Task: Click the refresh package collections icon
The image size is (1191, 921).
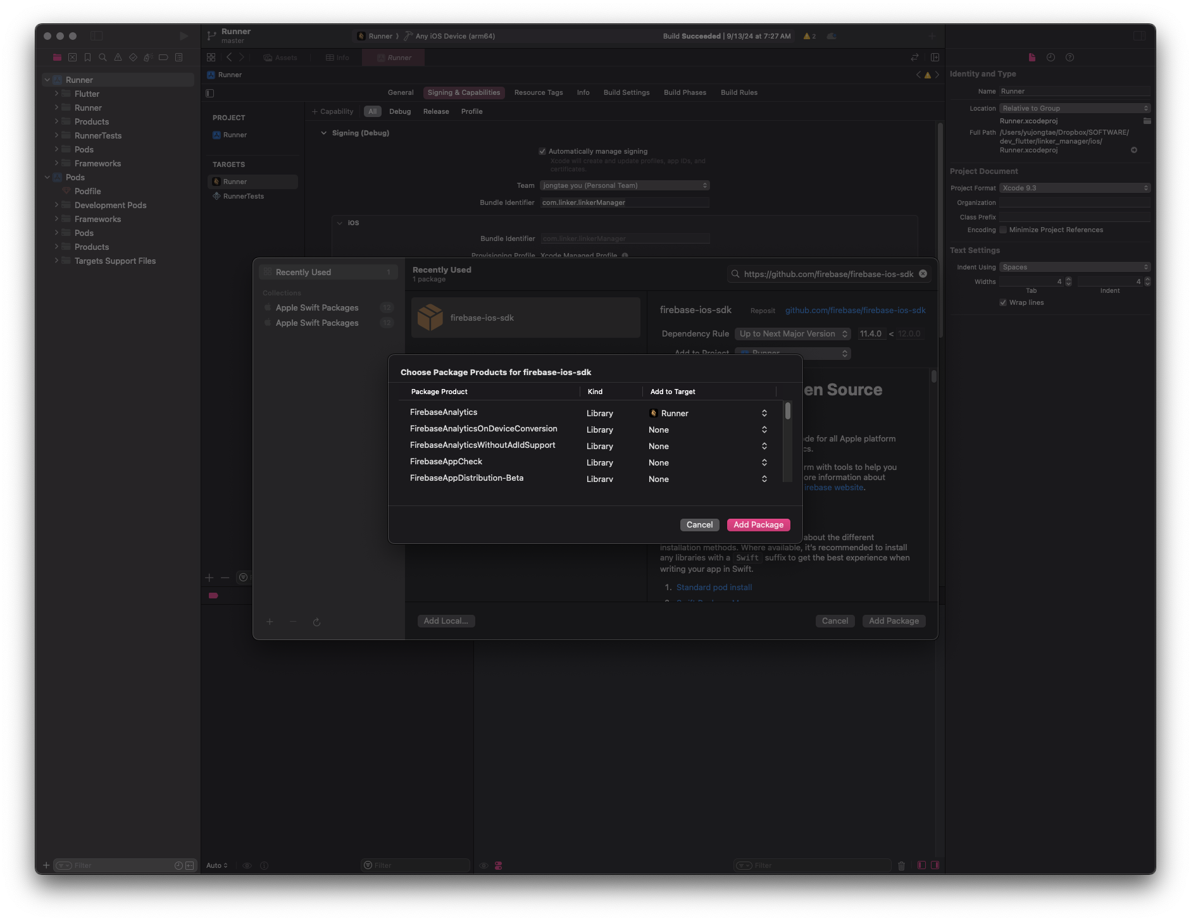Action: tap(316, 622)
